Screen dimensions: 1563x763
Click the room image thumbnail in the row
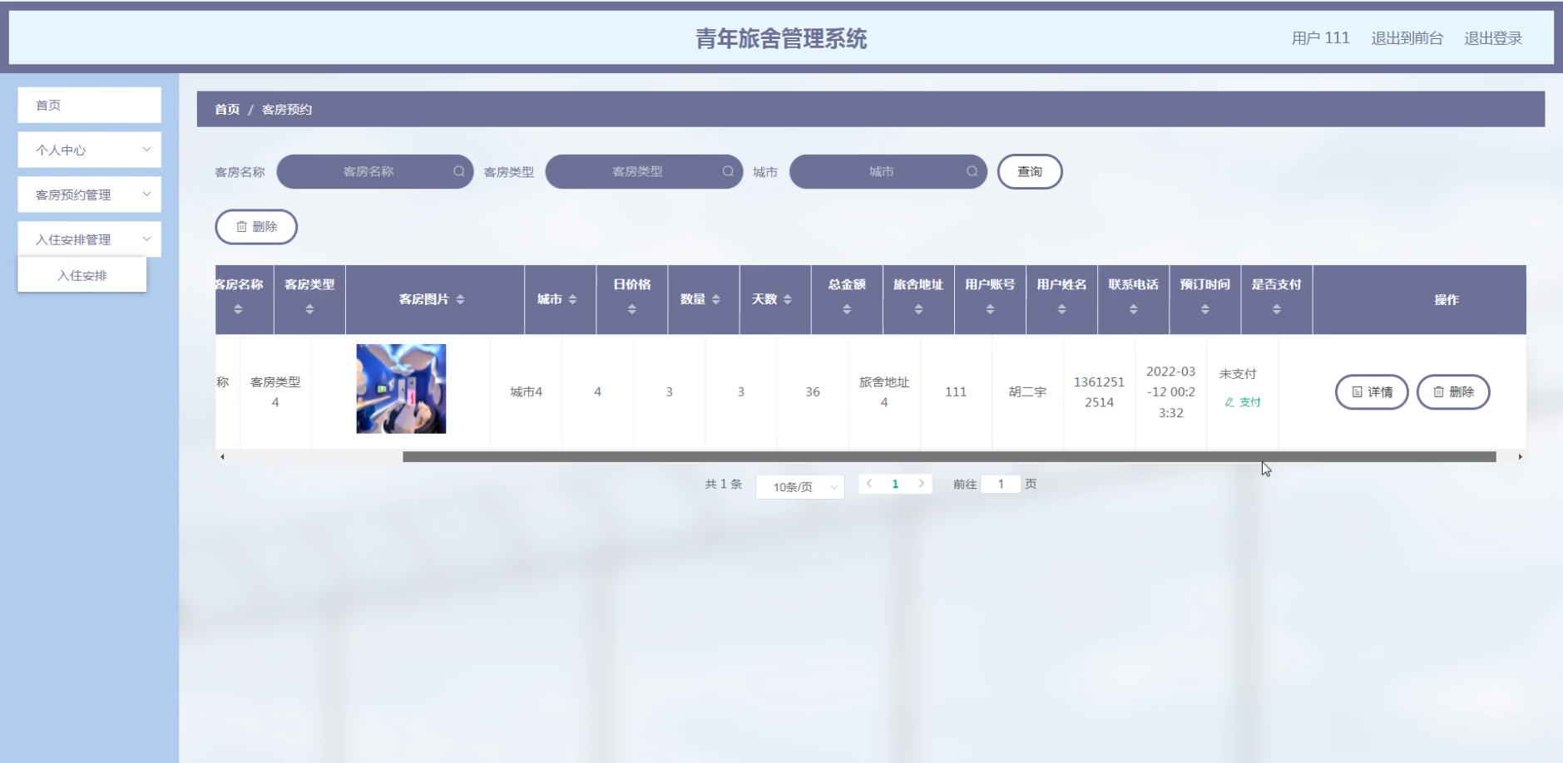[x=401, y=389]
